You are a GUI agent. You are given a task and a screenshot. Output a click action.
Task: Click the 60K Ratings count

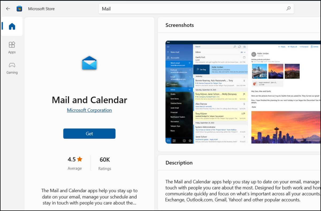[105, 163]
